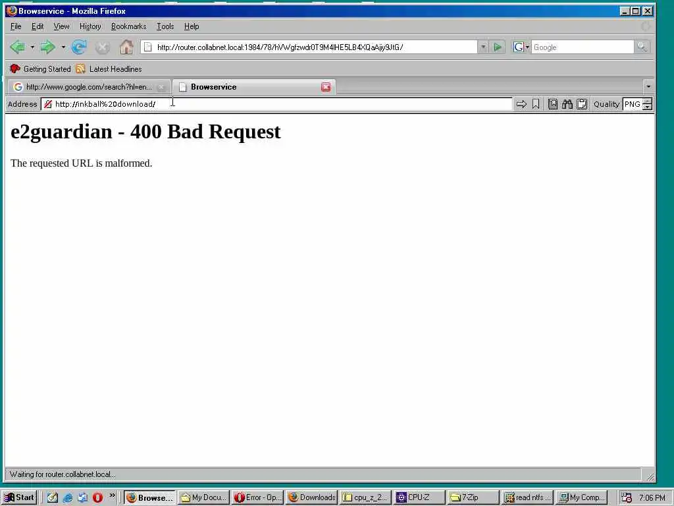674x506 pixels.
Task: Open the History menu
Action: pos(90,26)
